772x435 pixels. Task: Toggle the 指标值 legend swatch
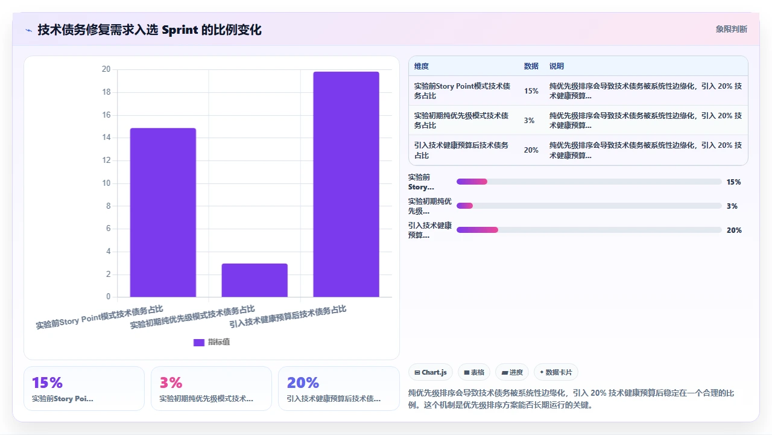pos(199,342)
